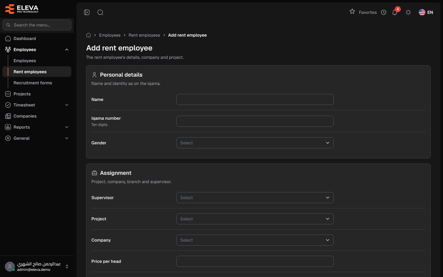Click the Favorites label in header
443x277 pixels.
click(368, 12)
